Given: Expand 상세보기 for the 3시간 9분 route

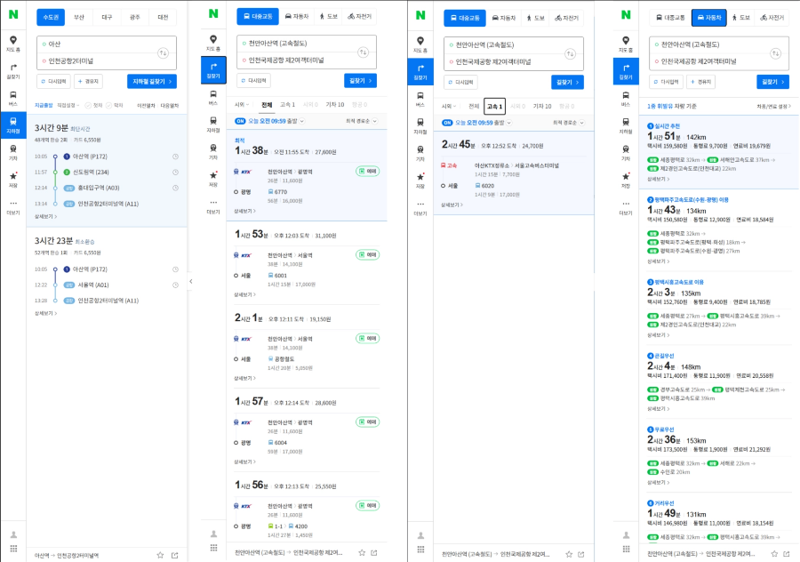Looking at the screenshot, I should [45, 216].
